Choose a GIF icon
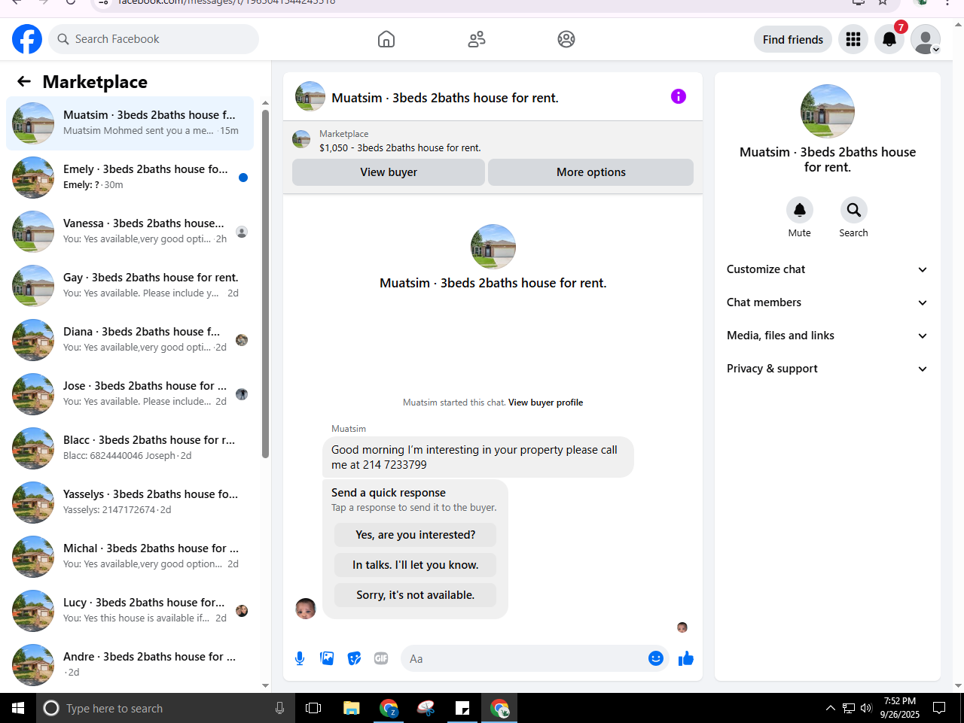This screenshot has height=723, width=964. [381, 658]
